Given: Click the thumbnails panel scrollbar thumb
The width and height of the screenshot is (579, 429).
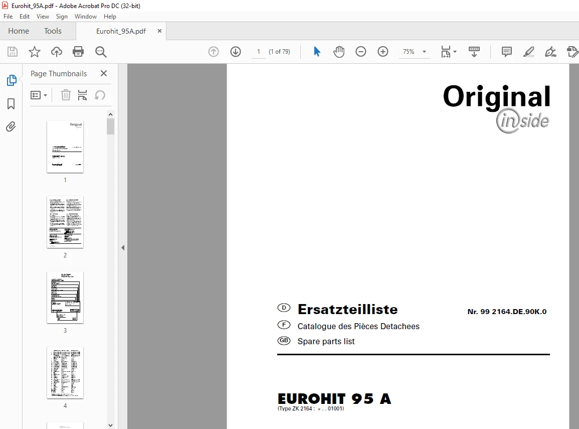Looking at the screenshot, I should (x=110, y=126).
